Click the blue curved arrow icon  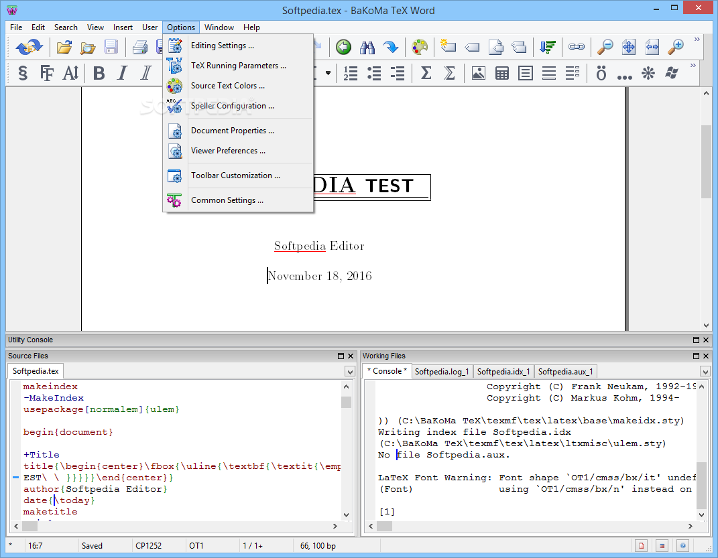[x=391, y=47]
